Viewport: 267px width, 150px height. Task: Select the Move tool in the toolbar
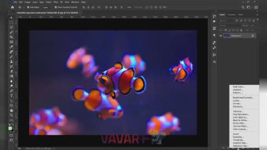click(x=11, y=17)
